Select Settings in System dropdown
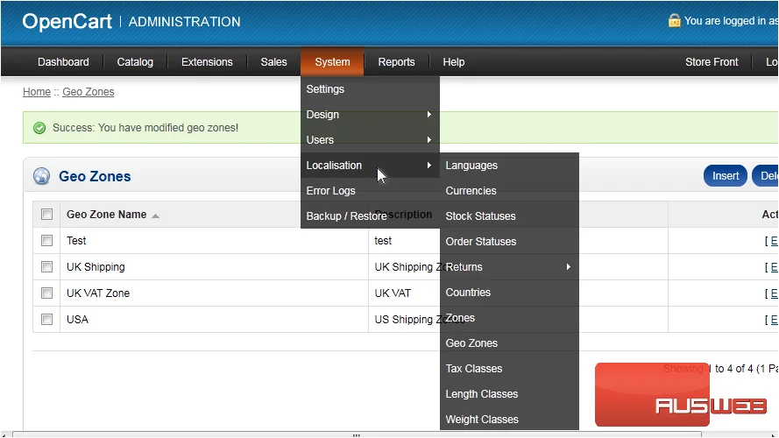This screenshot has height=438, width=779. click(370, 89)
